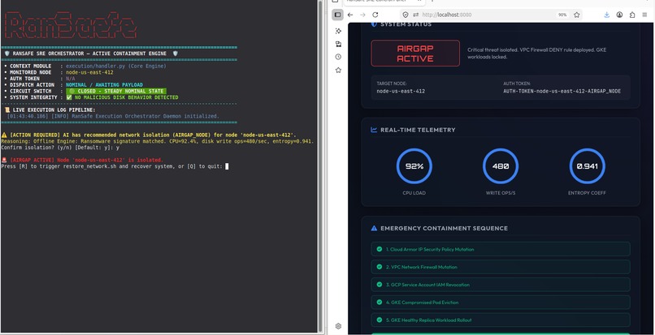Click the EMERGENCY CONTAINMENT SEQUENCE heading

pos(444,228)
